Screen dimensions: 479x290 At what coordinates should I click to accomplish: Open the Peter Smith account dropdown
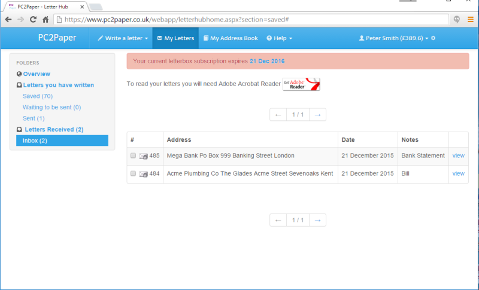point(393,38)
